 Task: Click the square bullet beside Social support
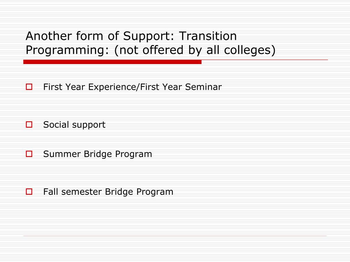[29, 125]
